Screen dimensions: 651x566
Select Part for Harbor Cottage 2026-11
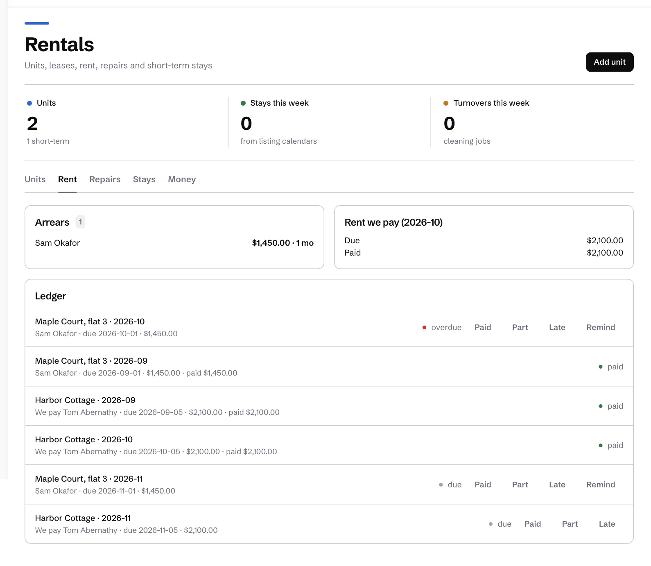point(570,524)
